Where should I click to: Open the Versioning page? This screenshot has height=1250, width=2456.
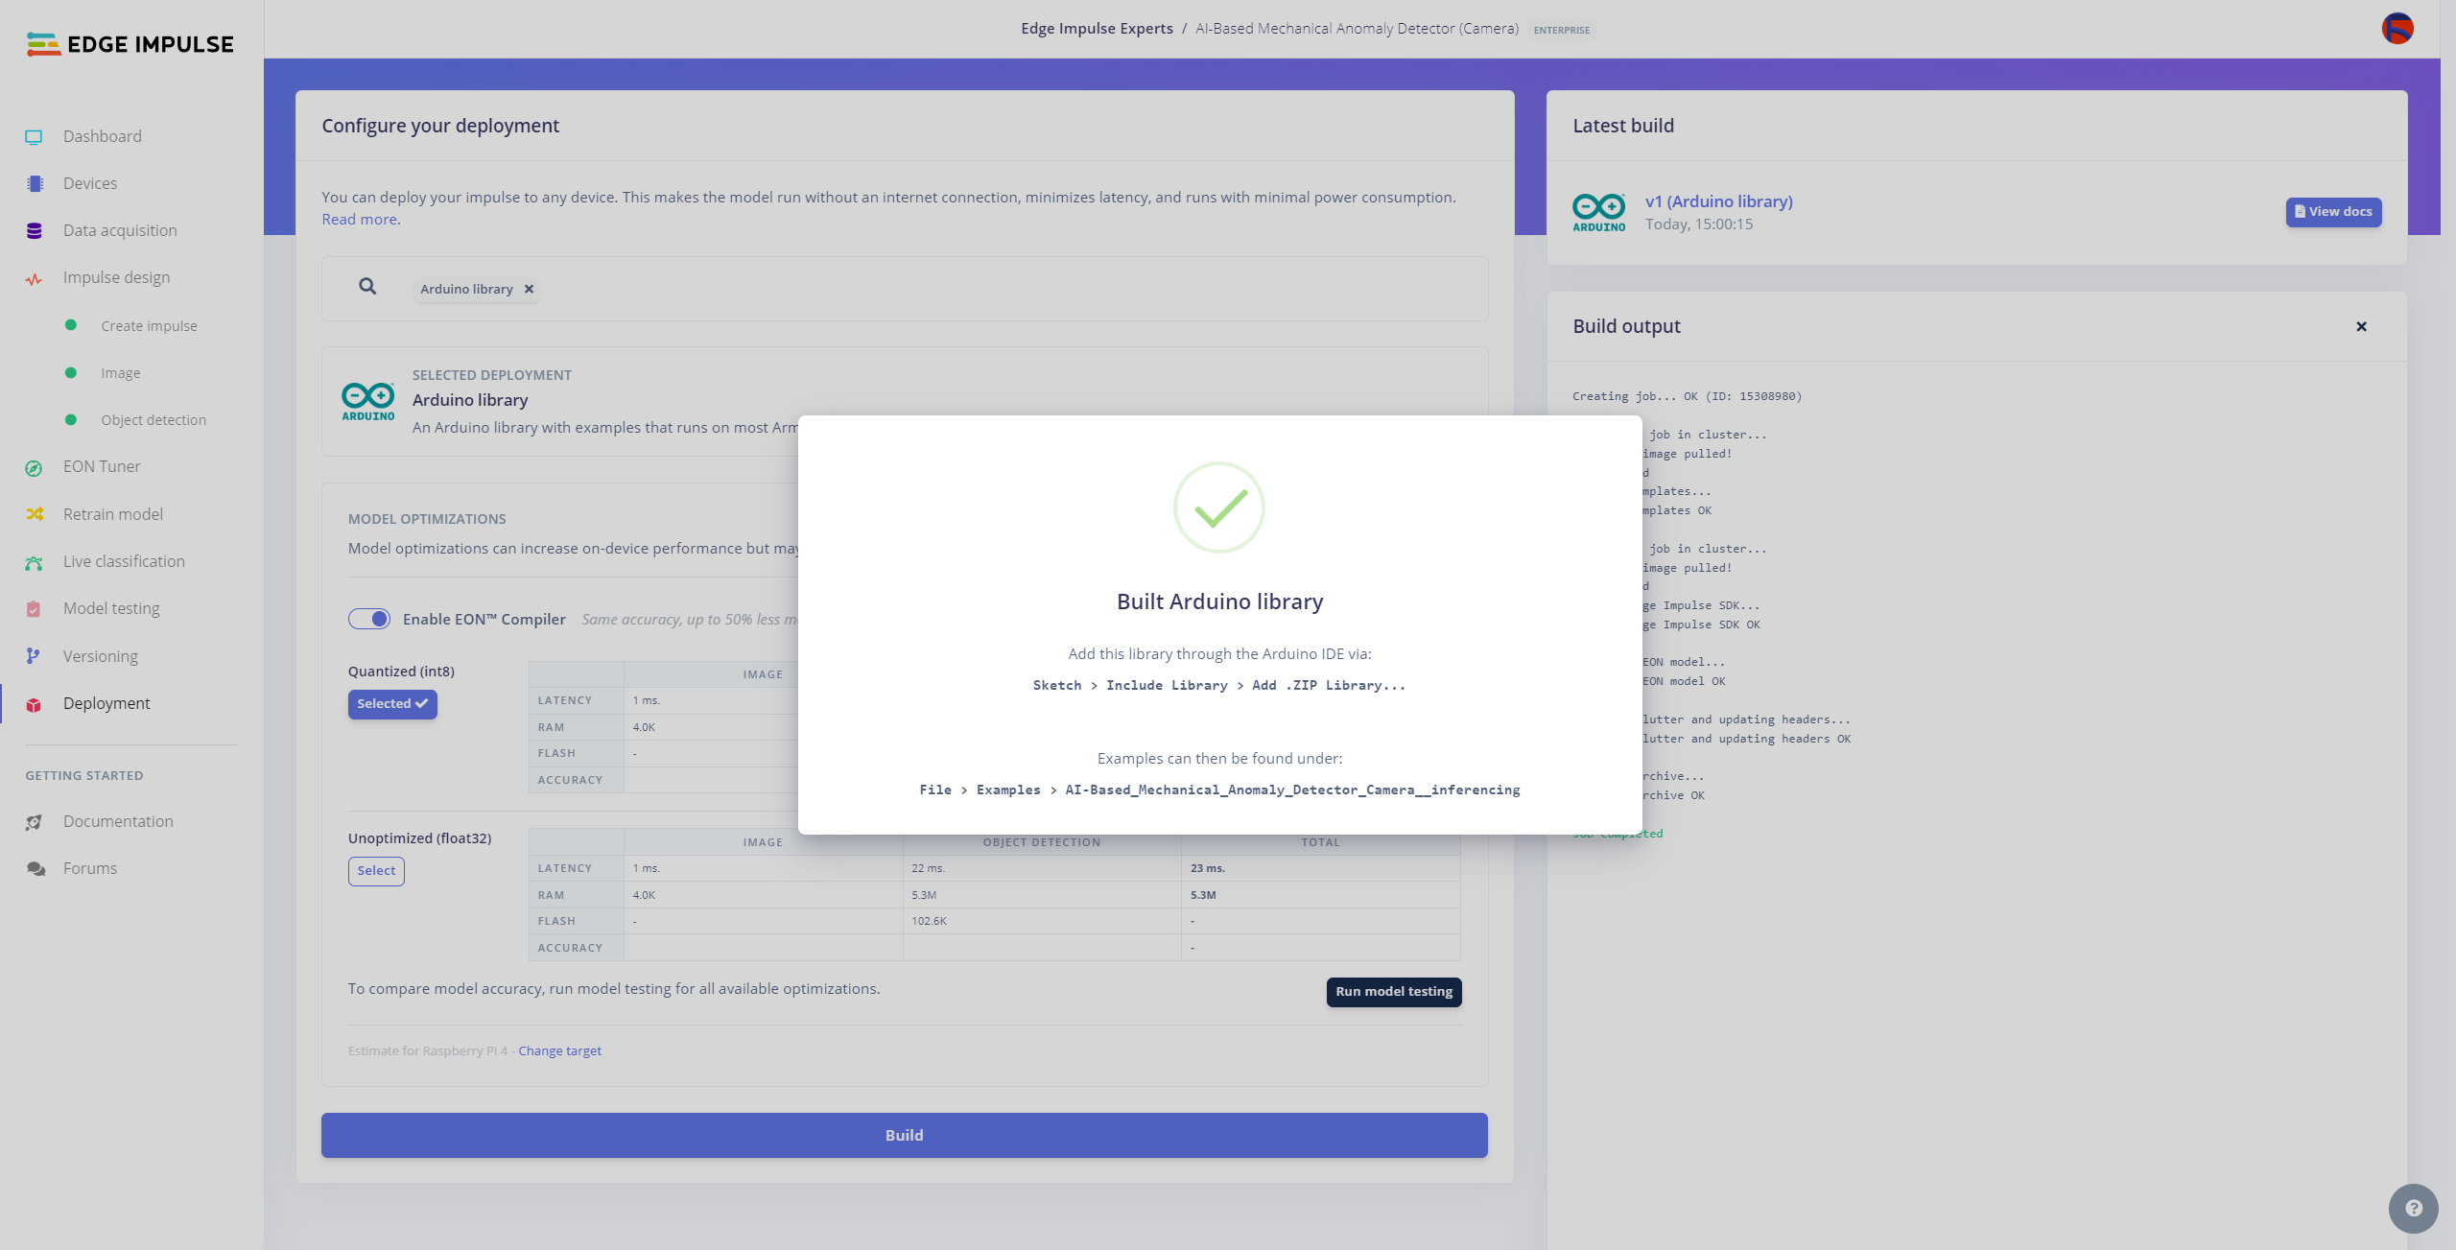tap(101, 656)
